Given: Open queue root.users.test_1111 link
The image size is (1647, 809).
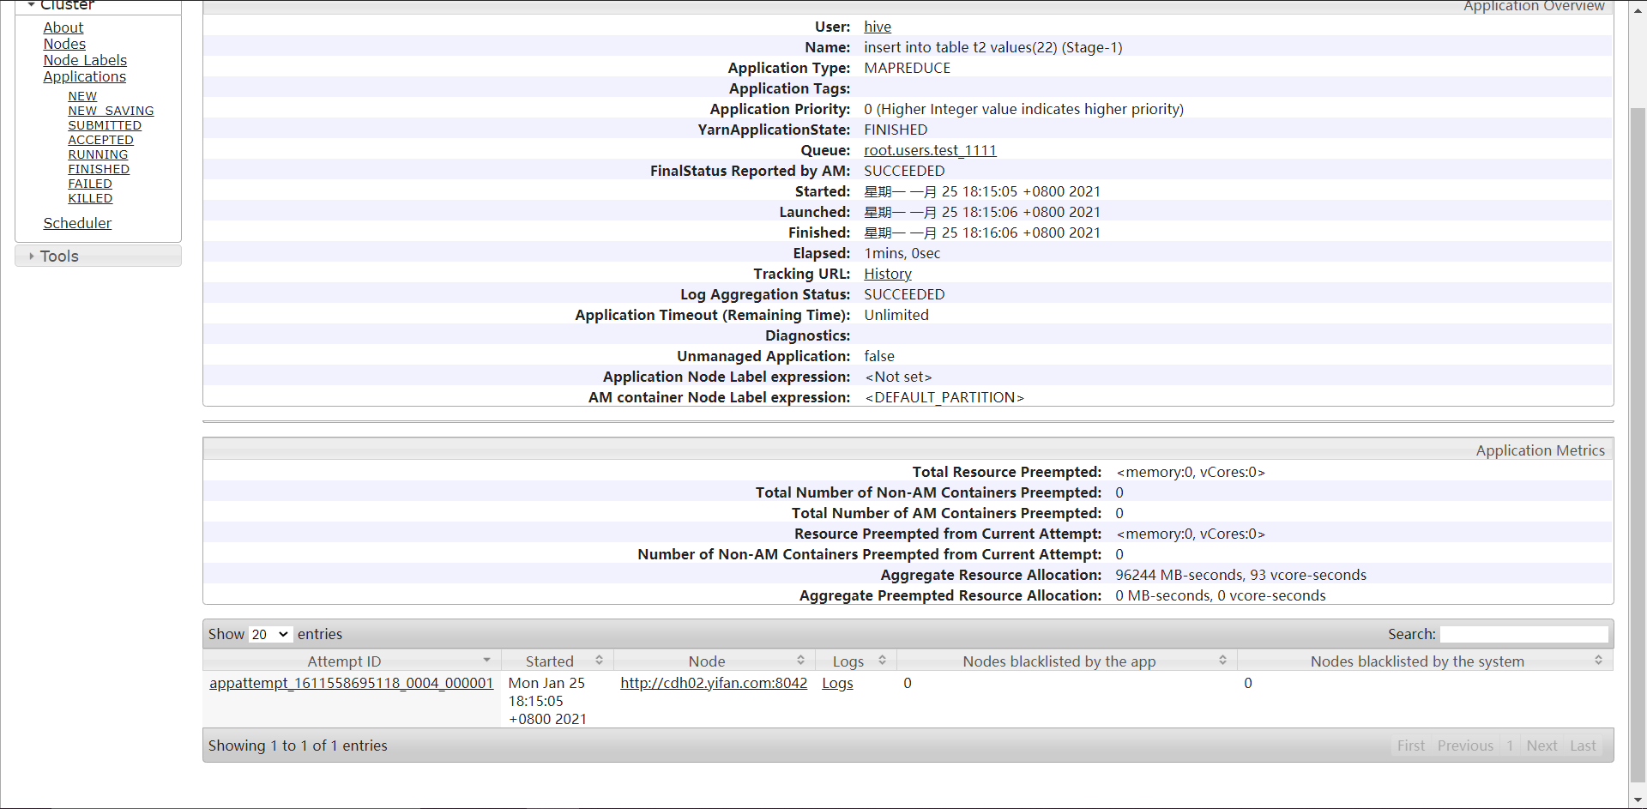Looking at the screenshot, I should coord(930,150).
